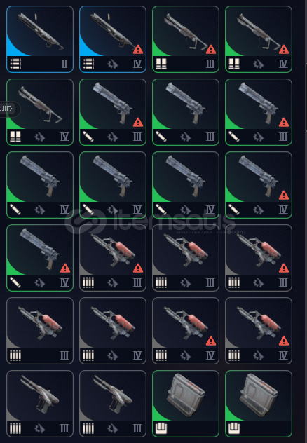Select red-tank tier III gun lacking gear icon
The width and height of the screenshot is (307, 443).
point(40,331)
